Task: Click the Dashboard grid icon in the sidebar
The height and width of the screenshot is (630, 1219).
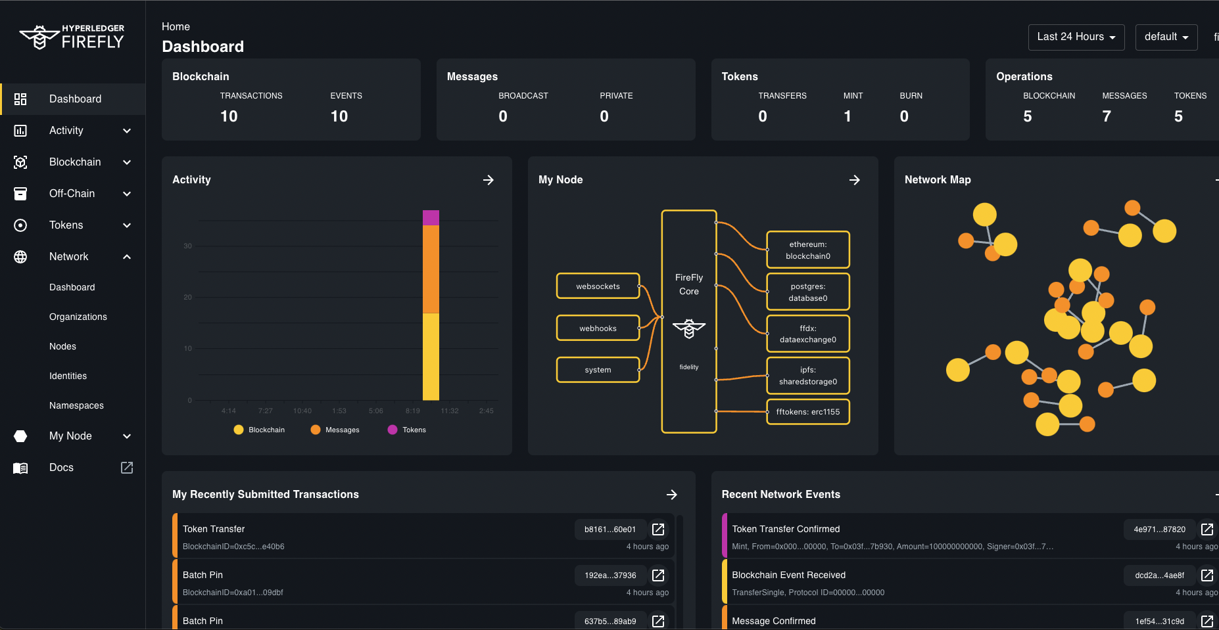Action: click(20, 99)
